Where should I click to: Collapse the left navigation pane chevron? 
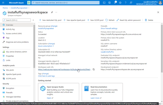(x=33, y=20)
